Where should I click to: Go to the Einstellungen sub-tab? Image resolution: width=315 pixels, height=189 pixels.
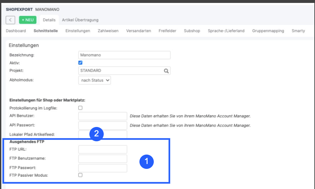pyautogui.click(x=78, y=31)
